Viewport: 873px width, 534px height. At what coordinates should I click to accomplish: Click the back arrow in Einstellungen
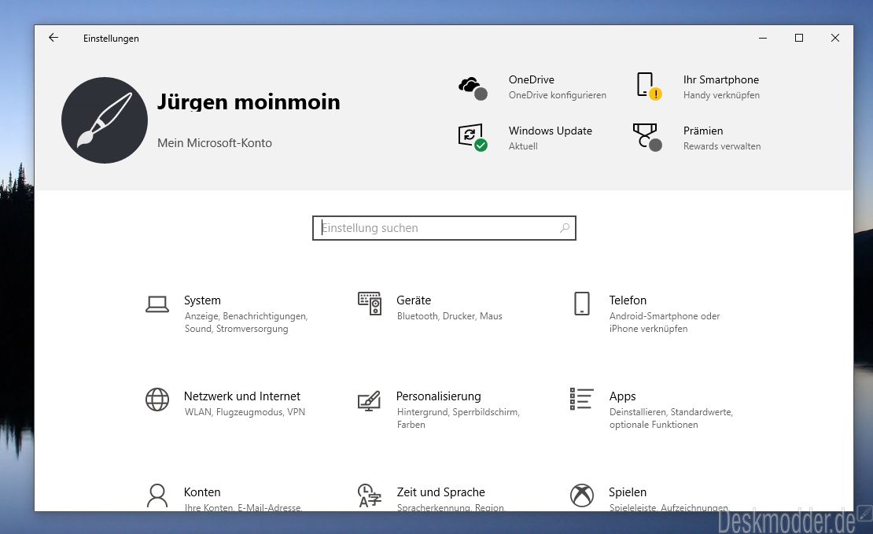click(53, 38)
